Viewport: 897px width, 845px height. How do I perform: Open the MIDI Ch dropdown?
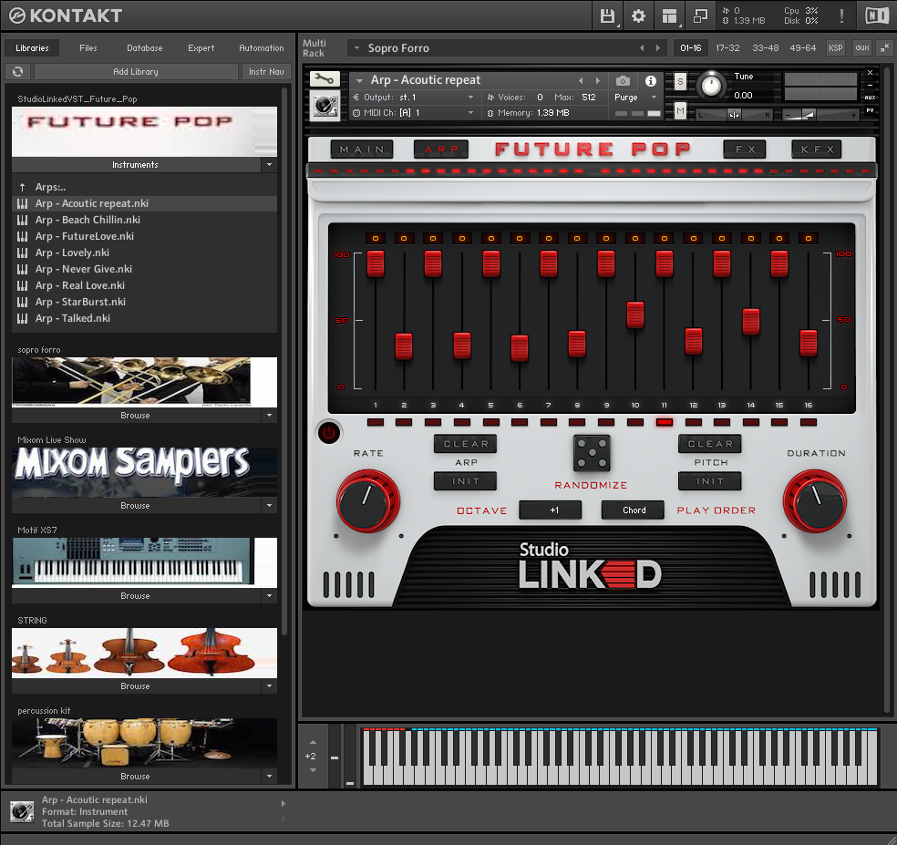click(414, 113)
